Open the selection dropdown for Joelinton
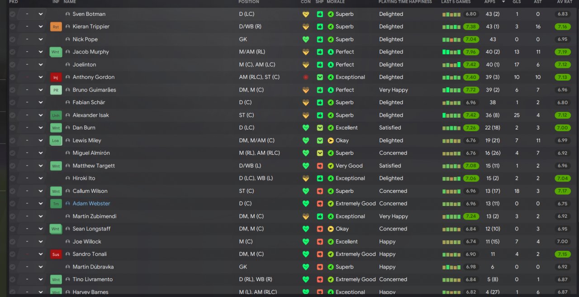Image resolution: width=579 pixels, height=297 pixels. tap(41, 65)
